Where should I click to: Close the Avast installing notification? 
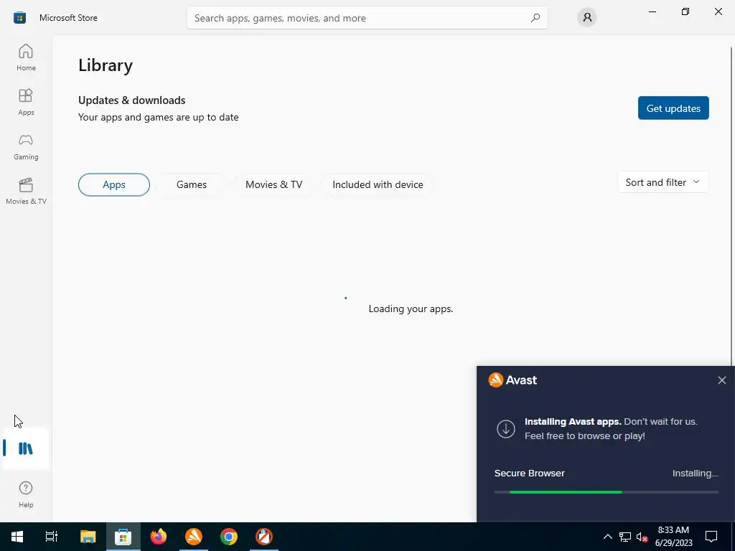click(722, 380)
